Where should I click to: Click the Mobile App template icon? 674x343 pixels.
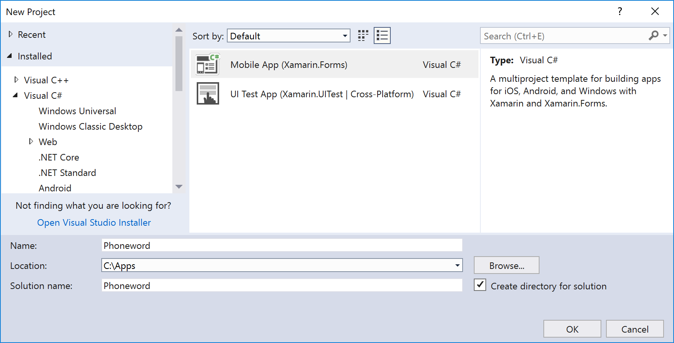point(208,64)
